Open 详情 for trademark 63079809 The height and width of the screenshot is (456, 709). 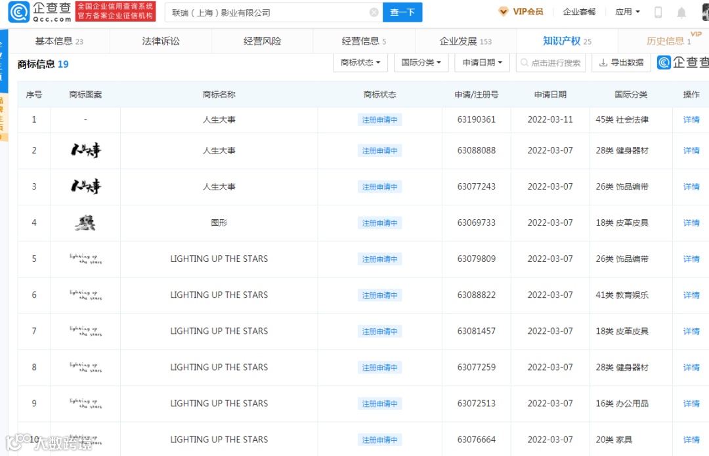point(691,259)
